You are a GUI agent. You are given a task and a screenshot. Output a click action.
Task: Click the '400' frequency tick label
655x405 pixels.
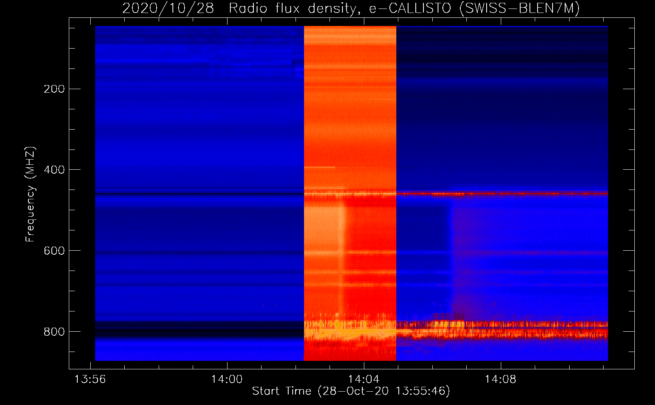(x=54, y=170)
